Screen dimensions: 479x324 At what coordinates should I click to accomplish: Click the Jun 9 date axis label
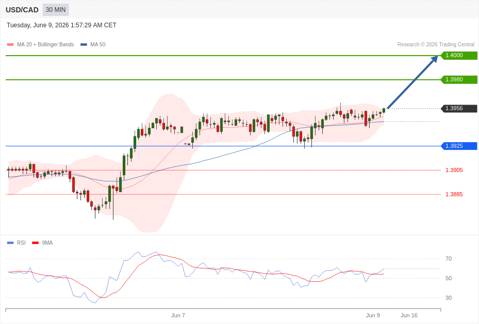373,315
